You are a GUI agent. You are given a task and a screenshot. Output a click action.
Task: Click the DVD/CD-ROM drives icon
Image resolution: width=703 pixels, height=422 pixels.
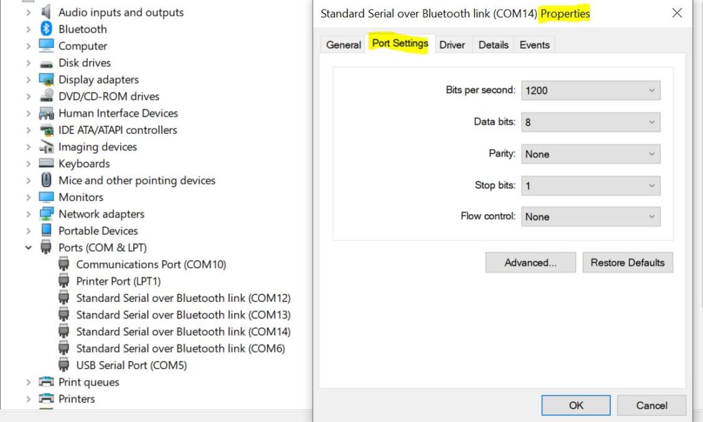46,96
